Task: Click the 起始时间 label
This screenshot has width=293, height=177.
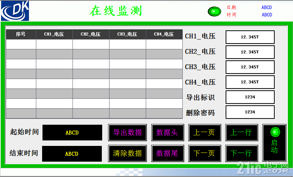Action: pyautogui.click(x=24, y=132)
